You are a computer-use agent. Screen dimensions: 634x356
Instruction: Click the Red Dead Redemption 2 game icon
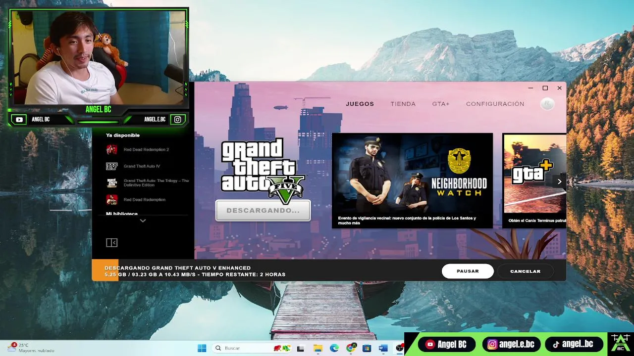point(112,149)
